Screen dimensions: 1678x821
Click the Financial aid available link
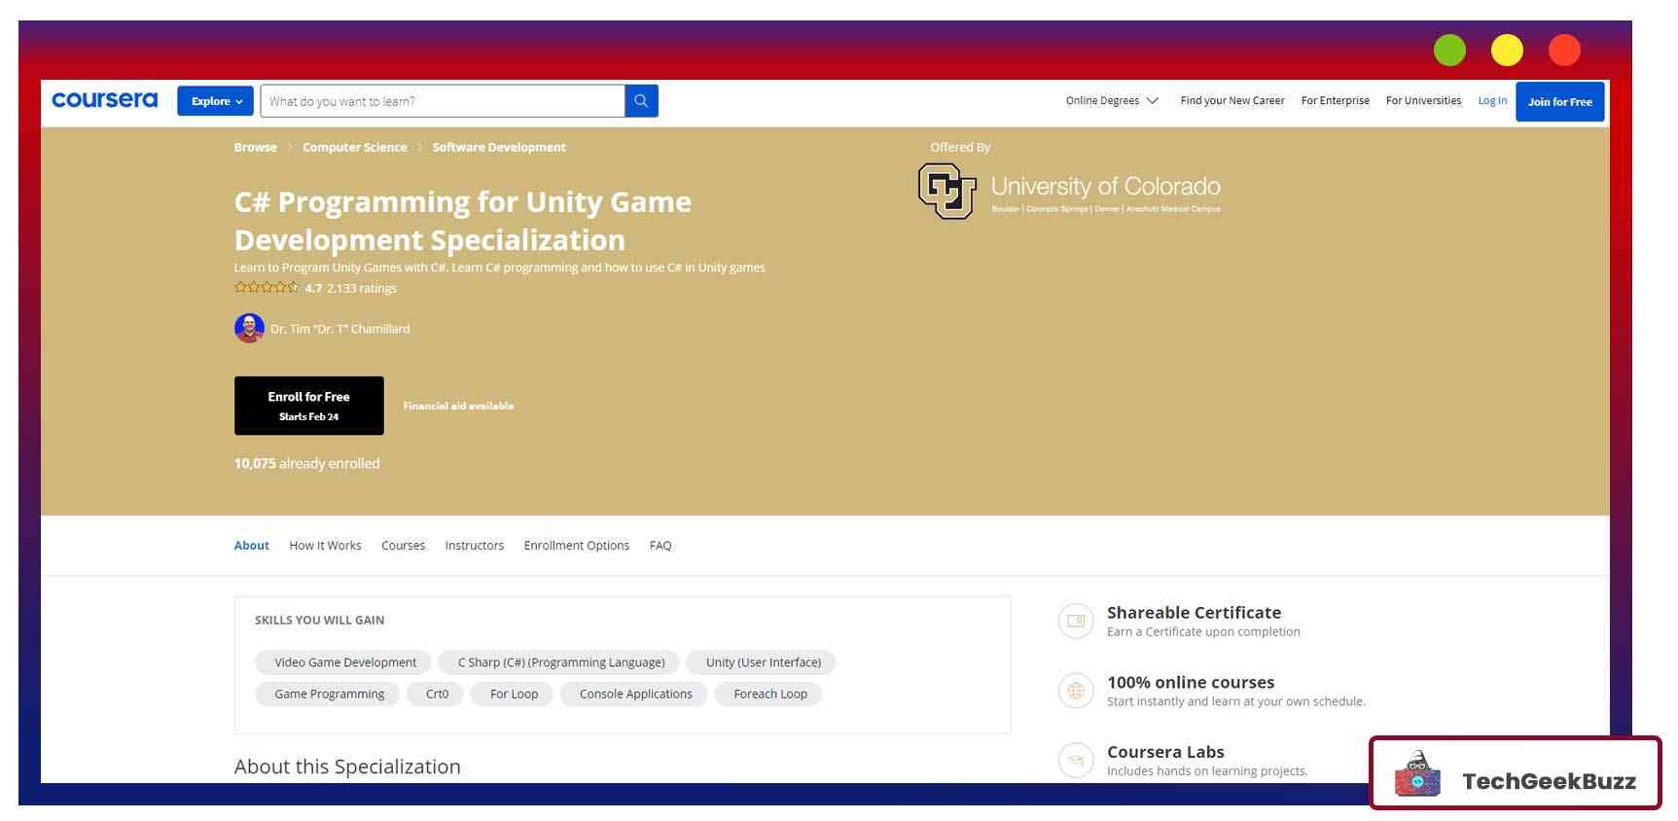click(x=458, y=407)
